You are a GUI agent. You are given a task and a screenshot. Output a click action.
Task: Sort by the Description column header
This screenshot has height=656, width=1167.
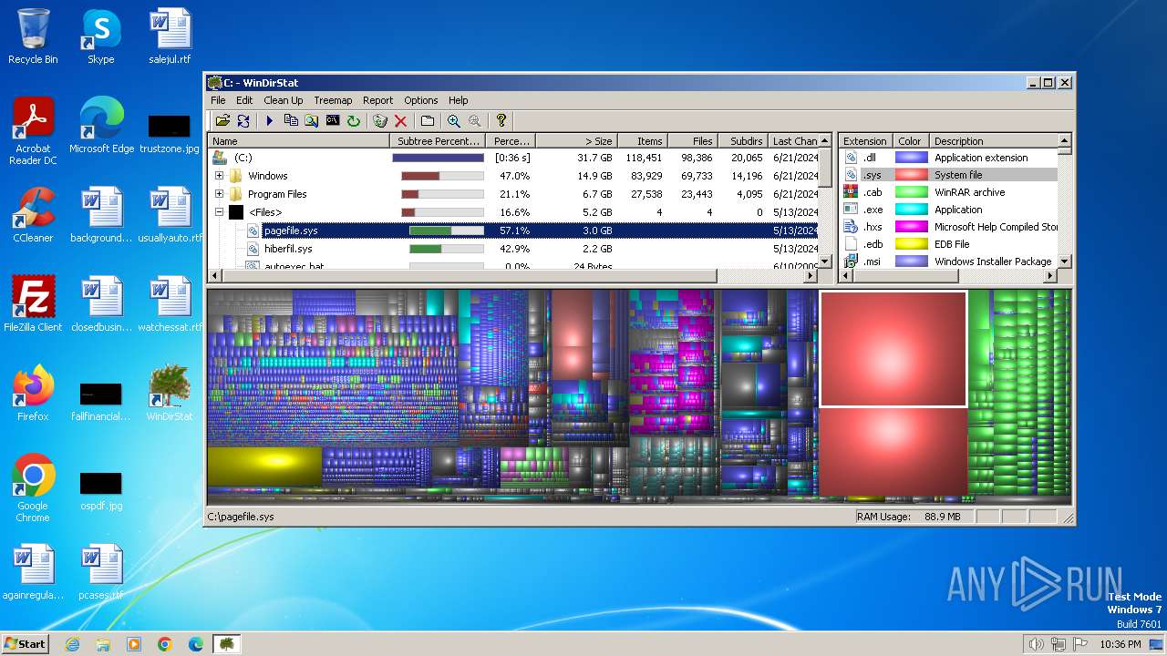[994, 141]
